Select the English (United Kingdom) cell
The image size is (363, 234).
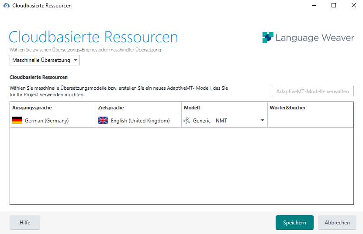click(x=138, y=120)
